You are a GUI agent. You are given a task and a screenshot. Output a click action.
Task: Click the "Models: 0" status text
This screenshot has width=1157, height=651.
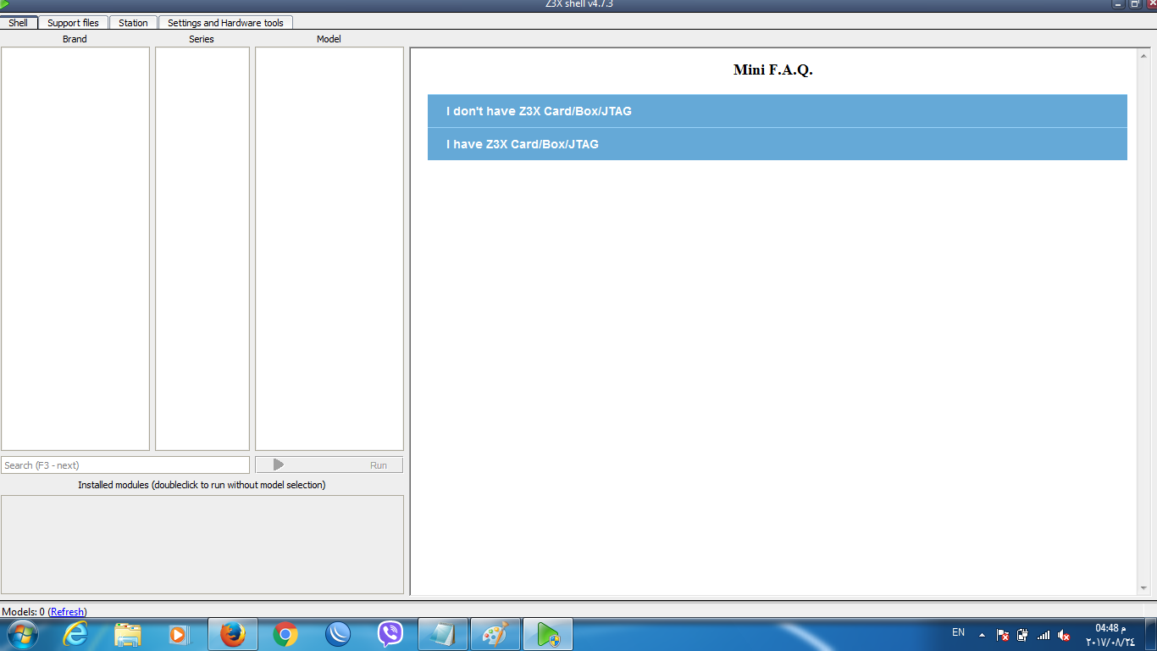[24, 612]
